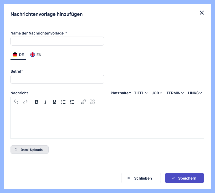Undo last change in the message editor
Viewport: 215px width, 193px height.
coord(16,102)
